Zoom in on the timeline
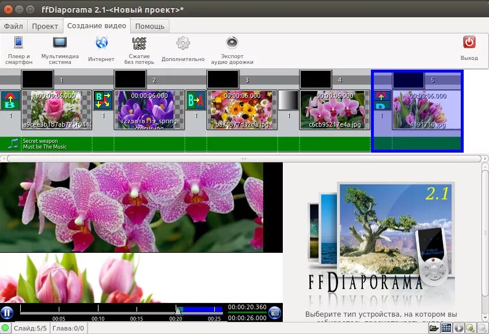This screenshot has height=334, width=489. [470, 328]
